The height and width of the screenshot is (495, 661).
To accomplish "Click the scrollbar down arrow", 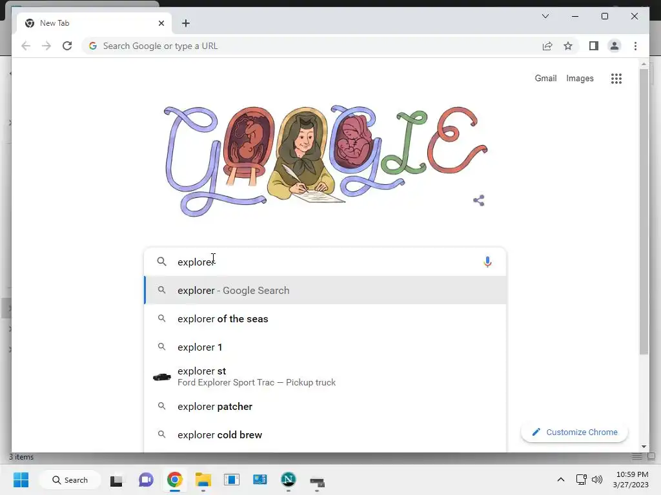I will 644,447.
